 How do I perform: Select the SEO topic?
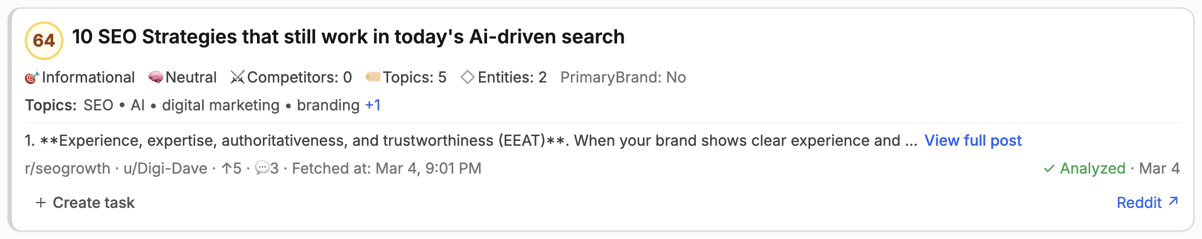98,105
